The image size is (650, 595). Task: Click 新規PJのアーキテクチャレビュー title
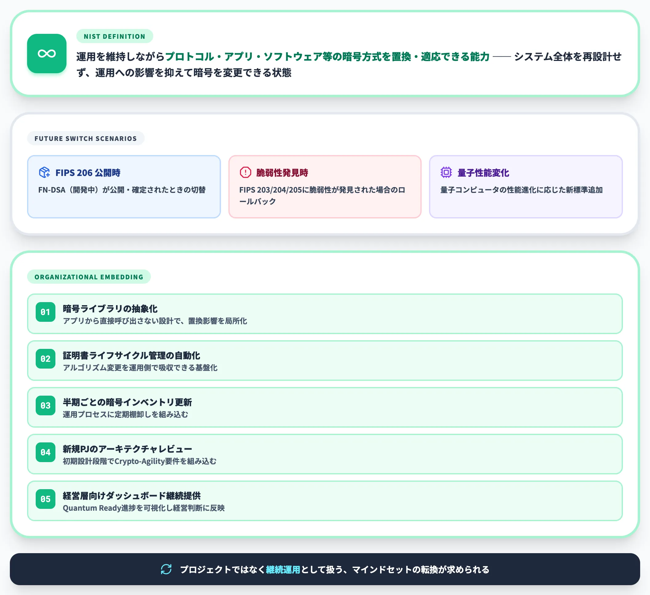pyautogui.click(x=127, y=449)
